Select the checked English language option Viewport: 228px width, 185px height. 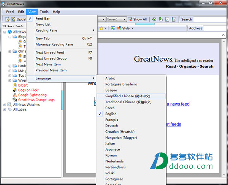point(131,114)
